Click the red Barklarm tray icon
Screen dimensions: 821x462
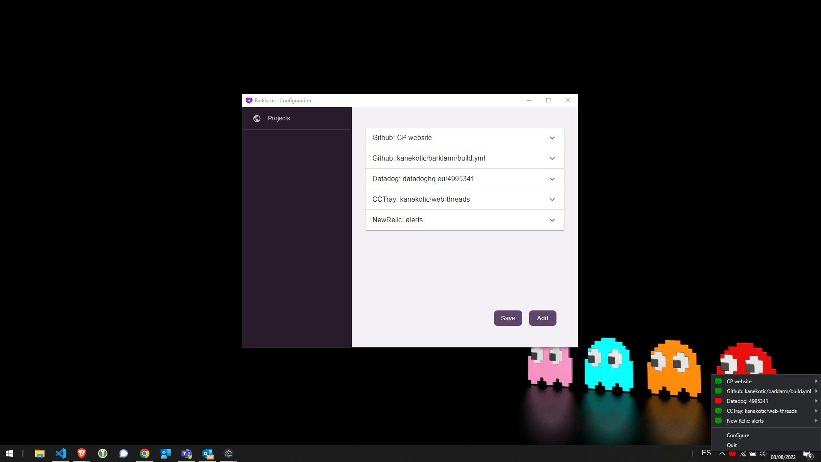[732, 454]
